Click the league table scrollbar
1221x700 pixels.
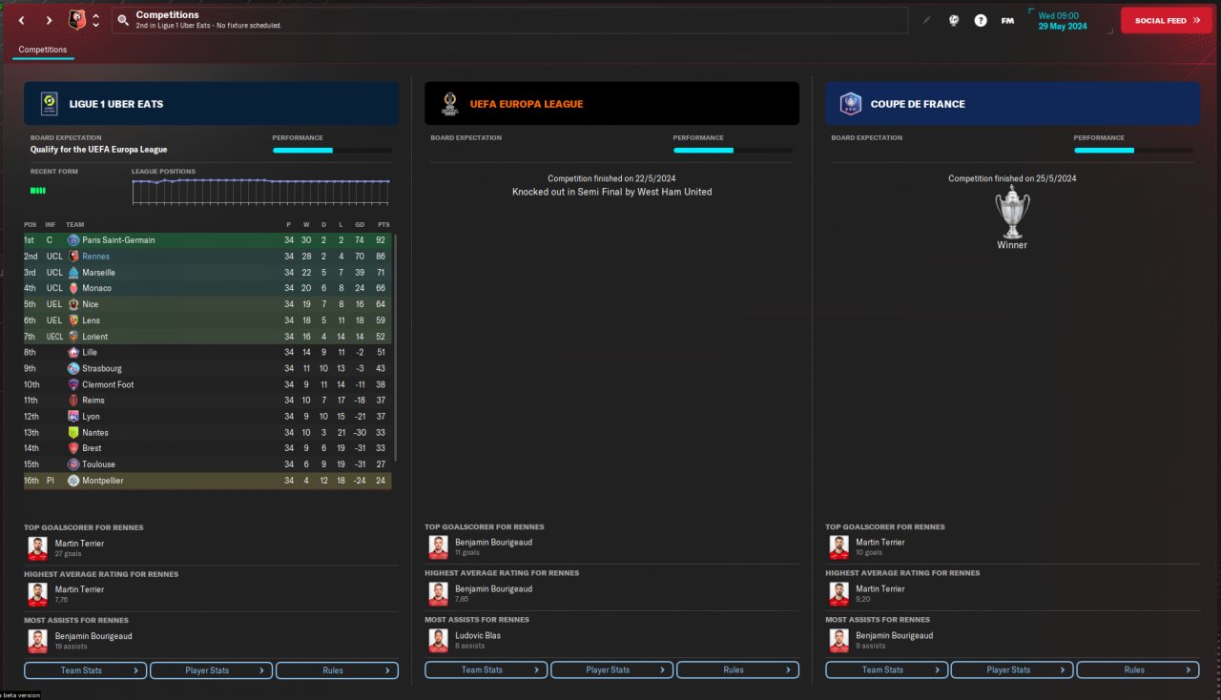point(395,349)
